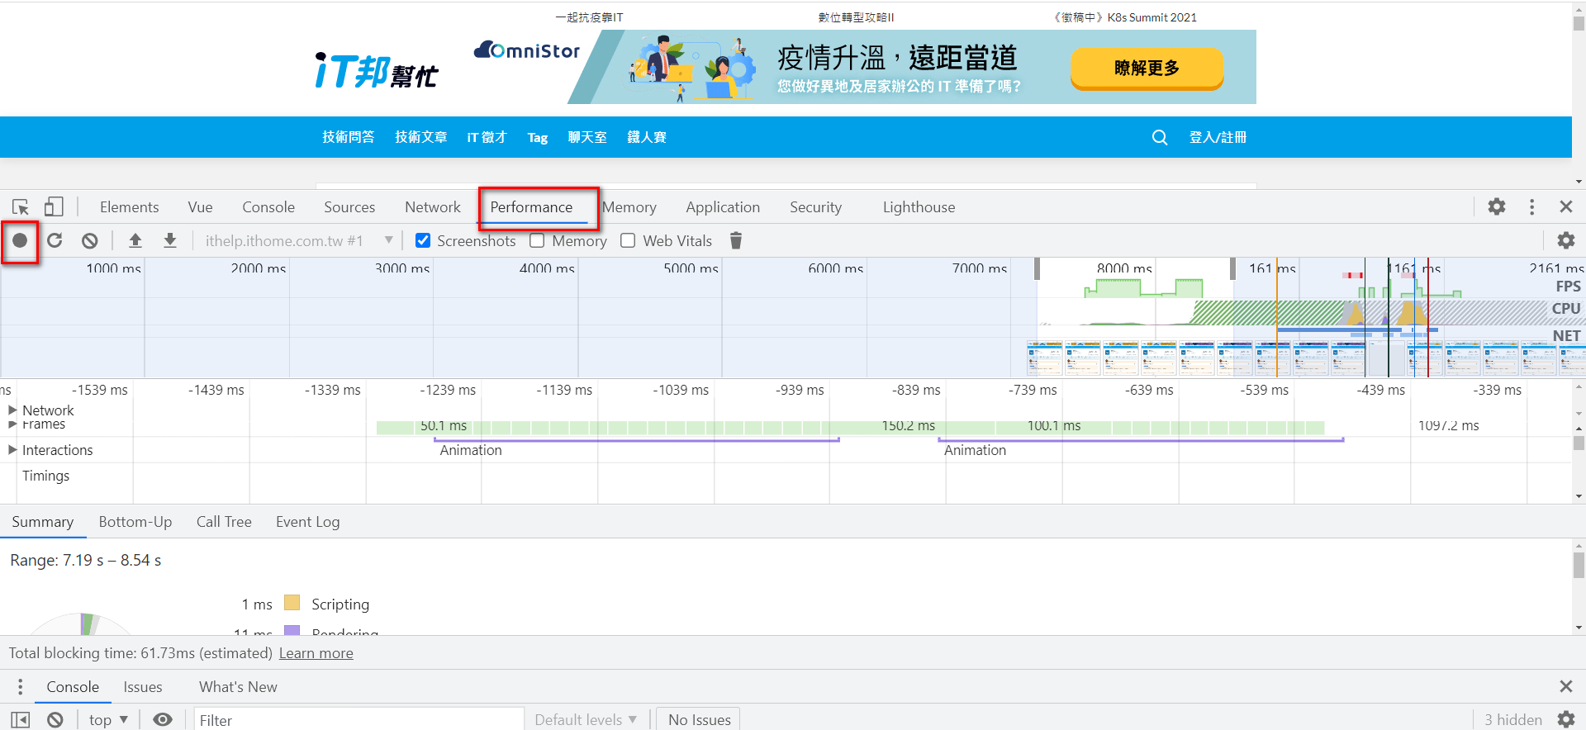Expand the Interactions track
The width and height of the screenshot is (1586, 730).
click(12, 450)
